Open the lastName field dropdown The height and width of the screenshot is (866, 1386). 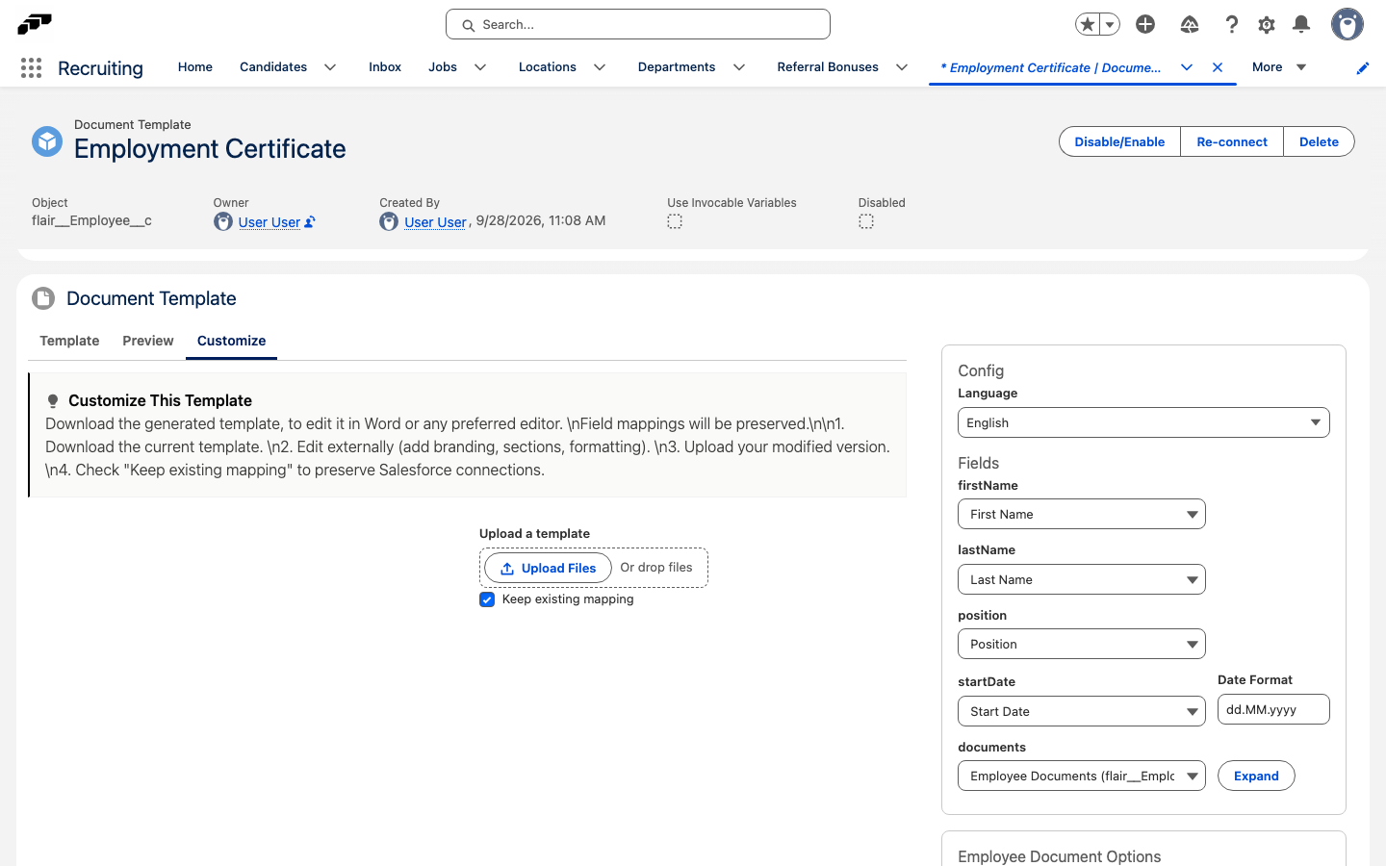pos(1082,579)
